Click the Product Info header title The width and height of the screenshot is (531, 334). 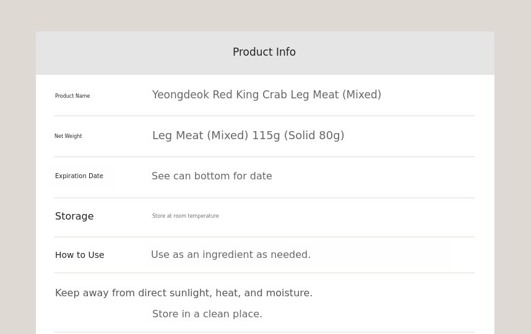264,53
